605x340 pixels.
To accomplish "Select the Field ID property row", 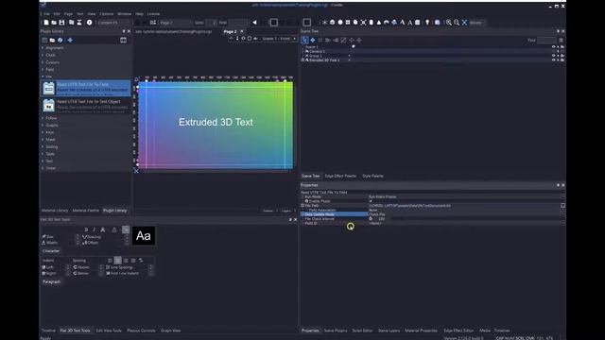I will click(x=334, y=223).
